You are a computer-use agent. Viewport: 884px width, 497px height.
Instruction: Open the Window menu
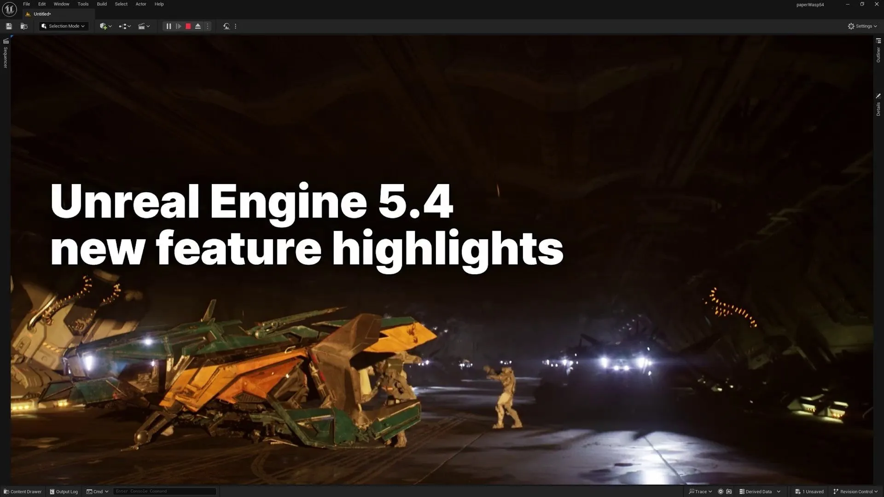tap(61, 4)
